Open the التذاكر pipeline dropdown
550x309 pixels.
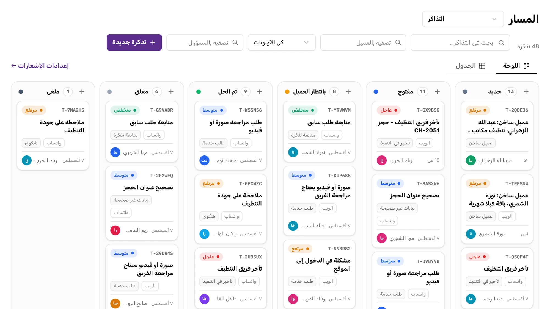[463, 19]
